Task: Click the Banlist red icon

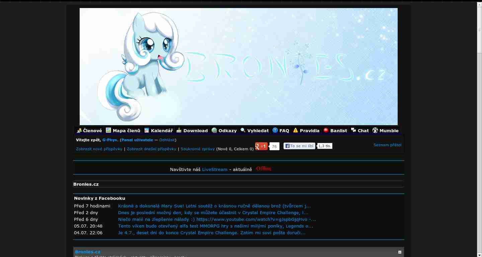Action: tap(325, 130)
